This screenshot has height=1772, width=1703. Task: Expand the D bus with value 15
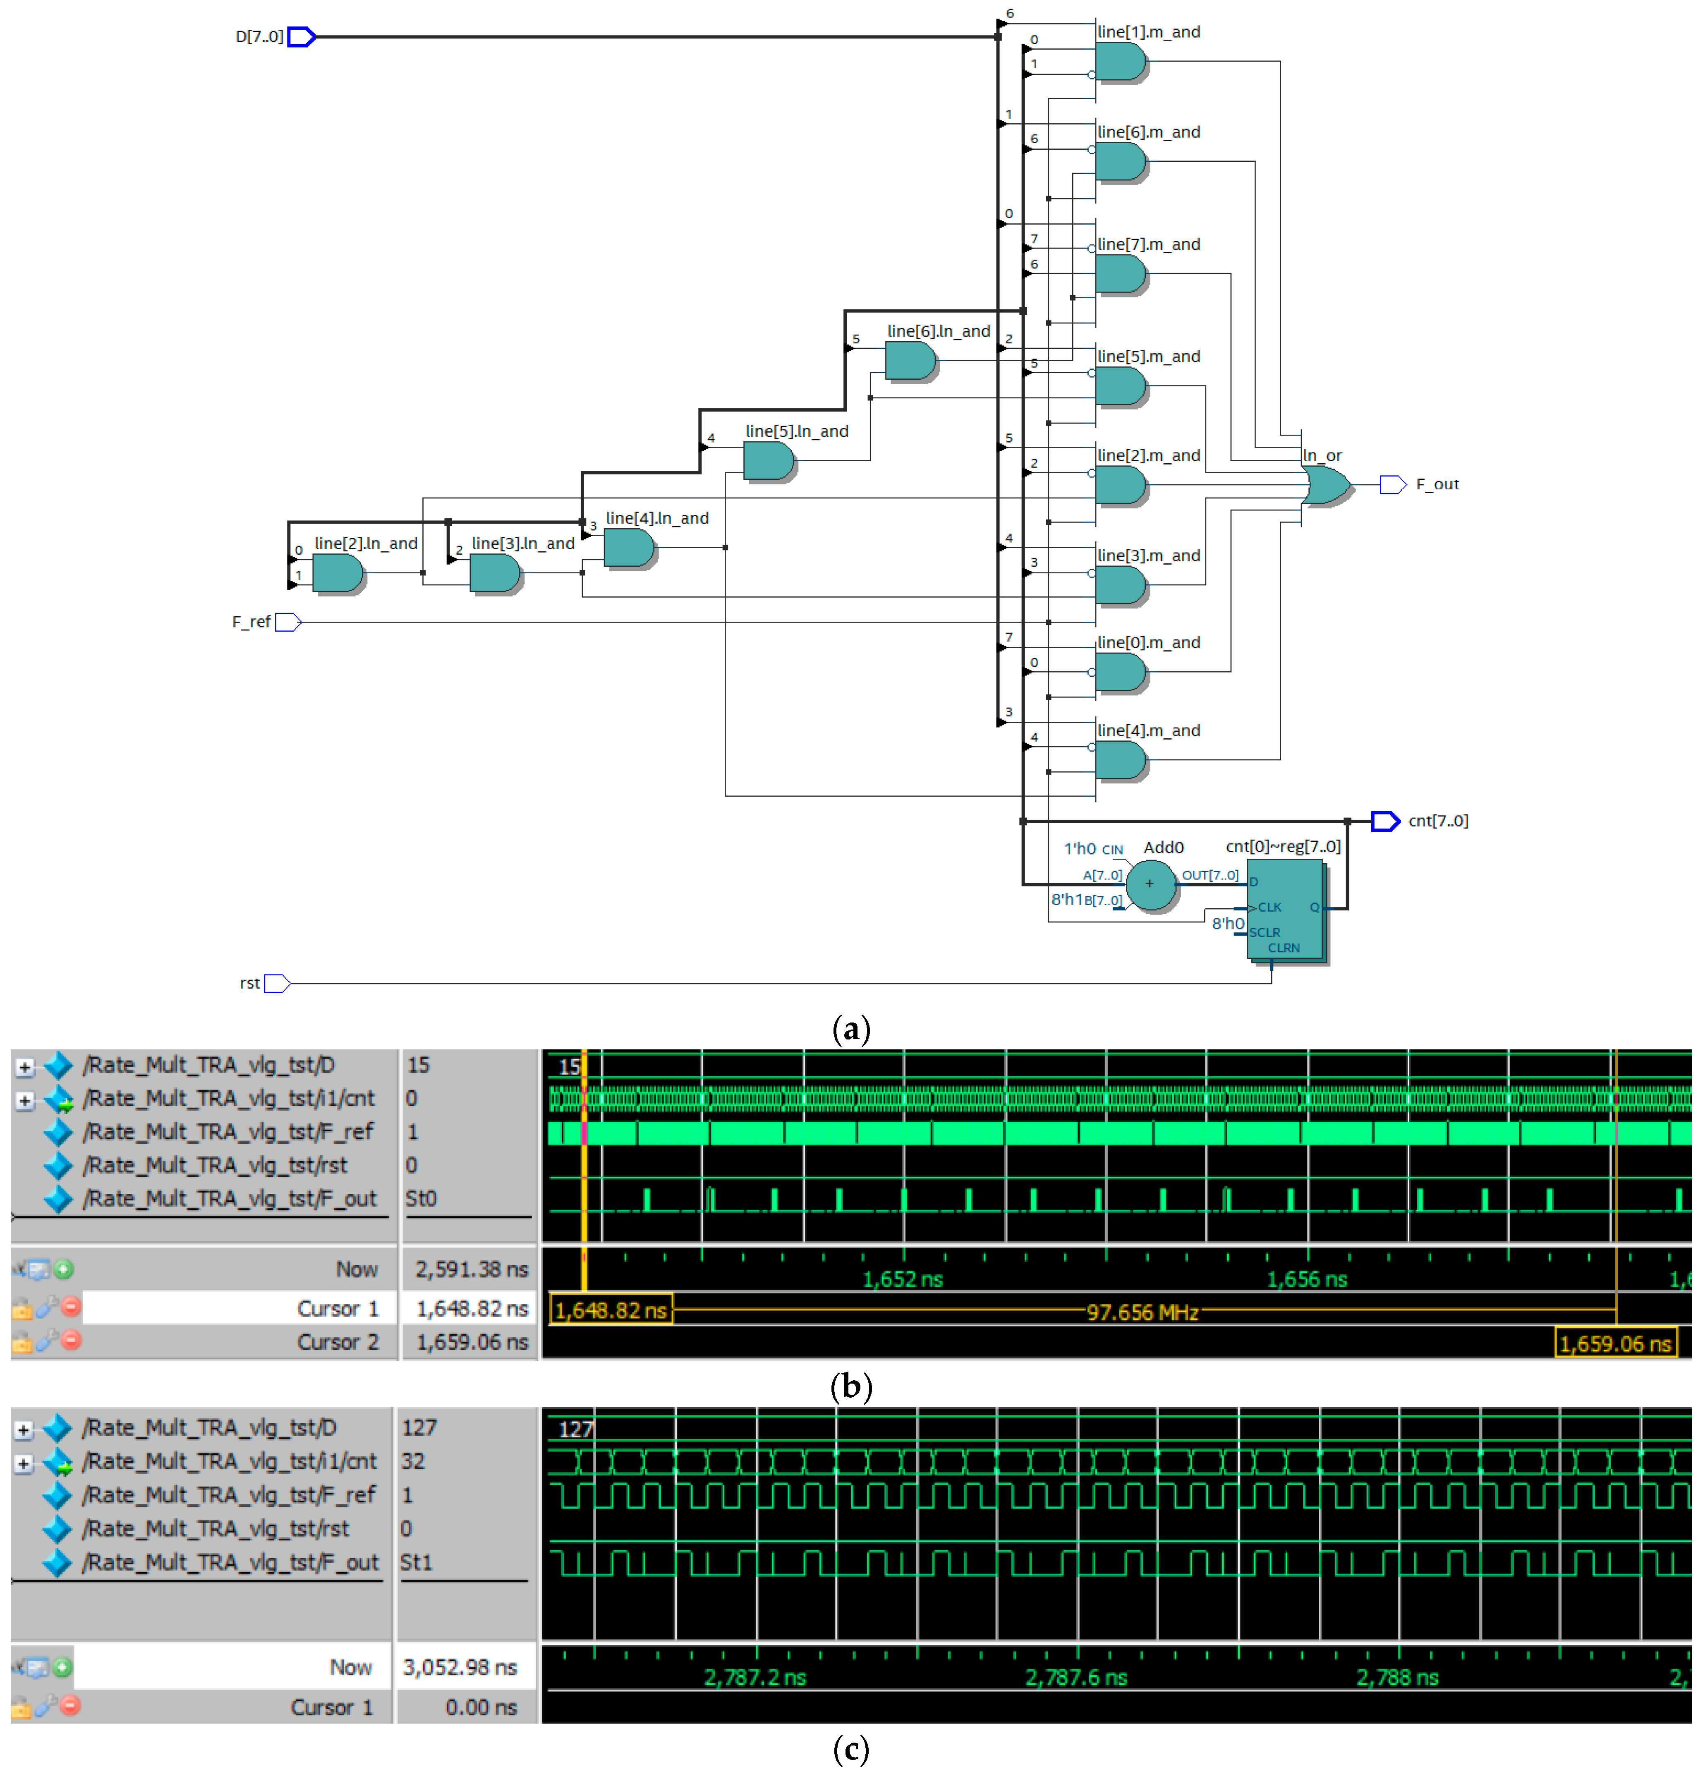pos(24,1067)
